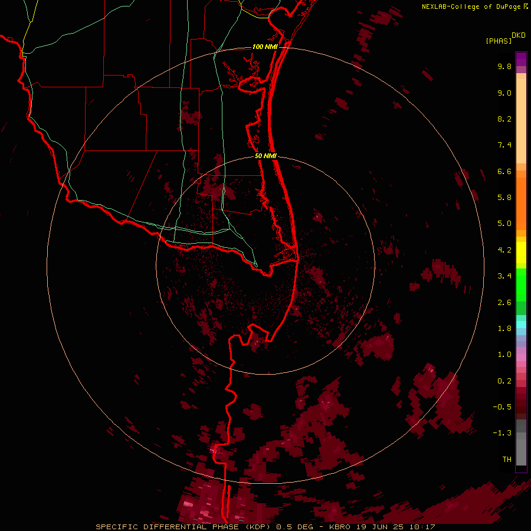Click the yellow segment of the color bar

[x=521, y=253]
